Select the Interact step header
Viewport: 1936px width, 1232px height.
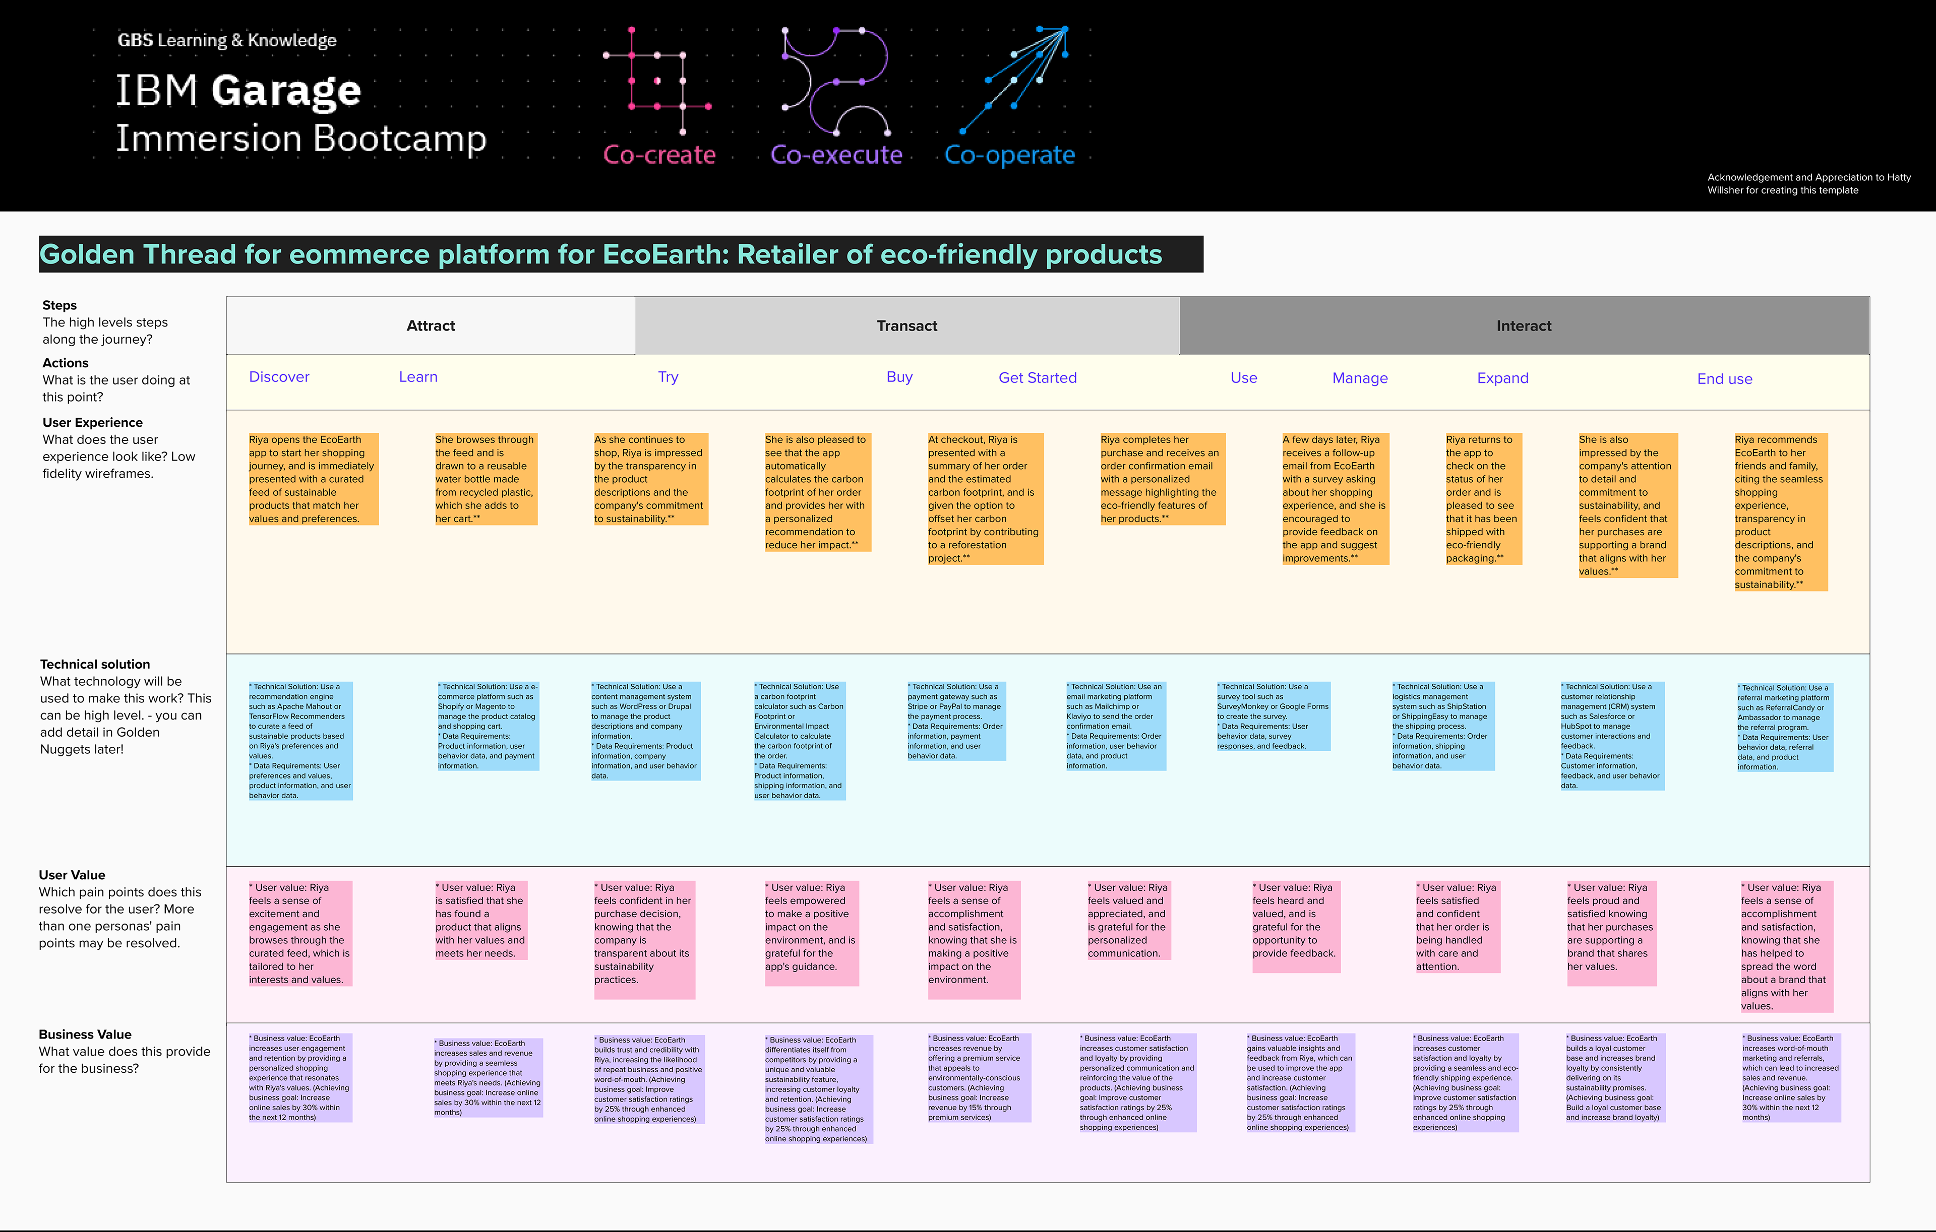(x=1524, y=326)
